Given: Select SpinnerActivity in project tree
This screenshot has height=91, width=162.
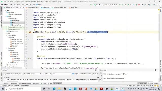Looking at the screenshot, I should [x=16, y=25].
